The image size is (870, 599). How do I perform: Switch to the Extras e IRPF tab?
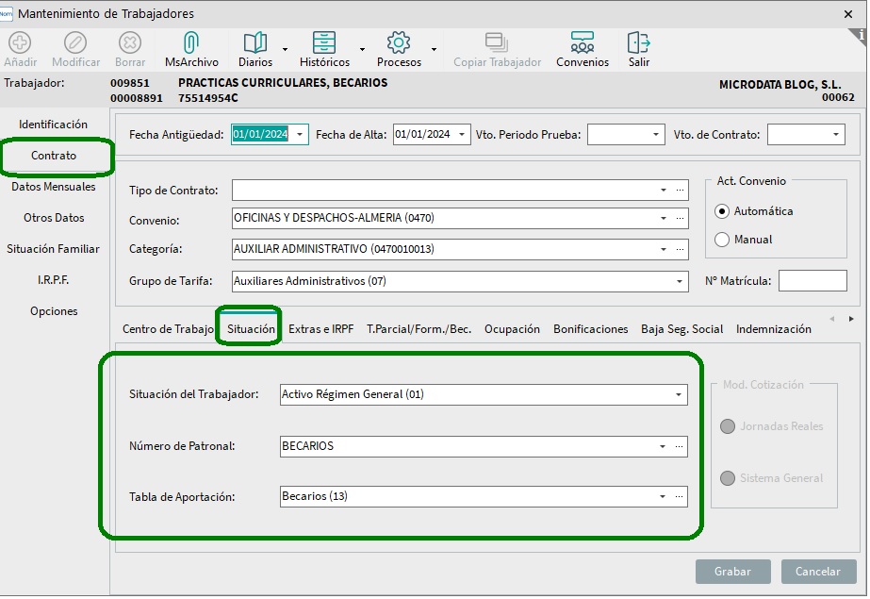coord(320,329)
